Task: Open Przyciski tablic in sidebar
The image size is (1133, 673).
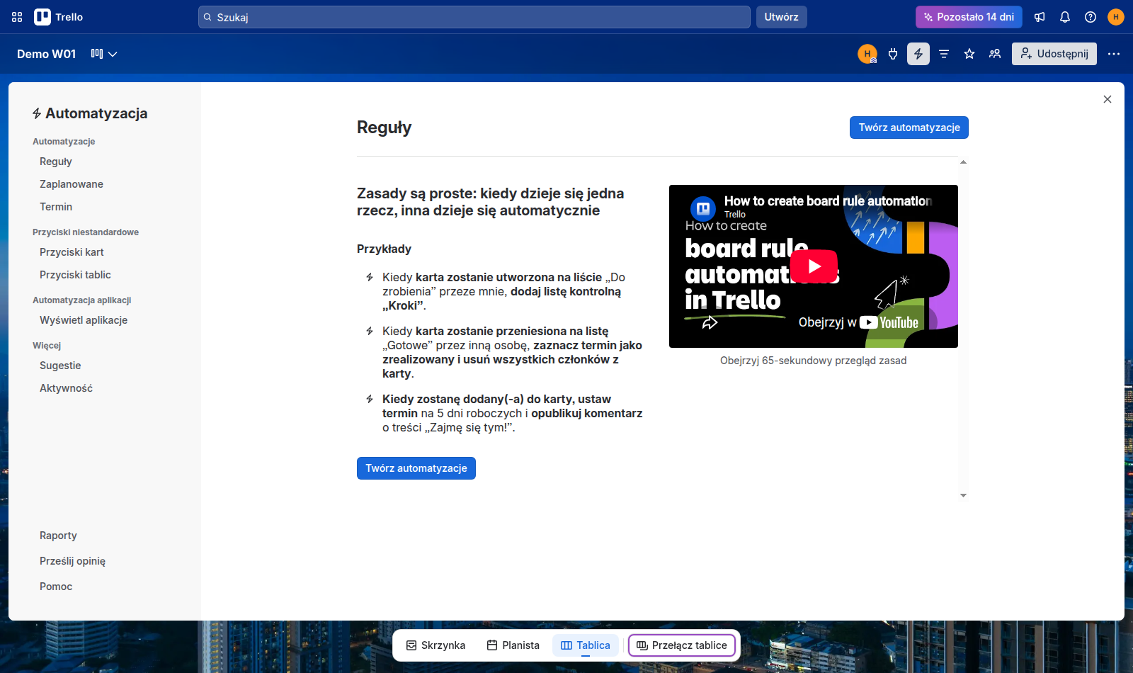Action: tap(75, 275)
